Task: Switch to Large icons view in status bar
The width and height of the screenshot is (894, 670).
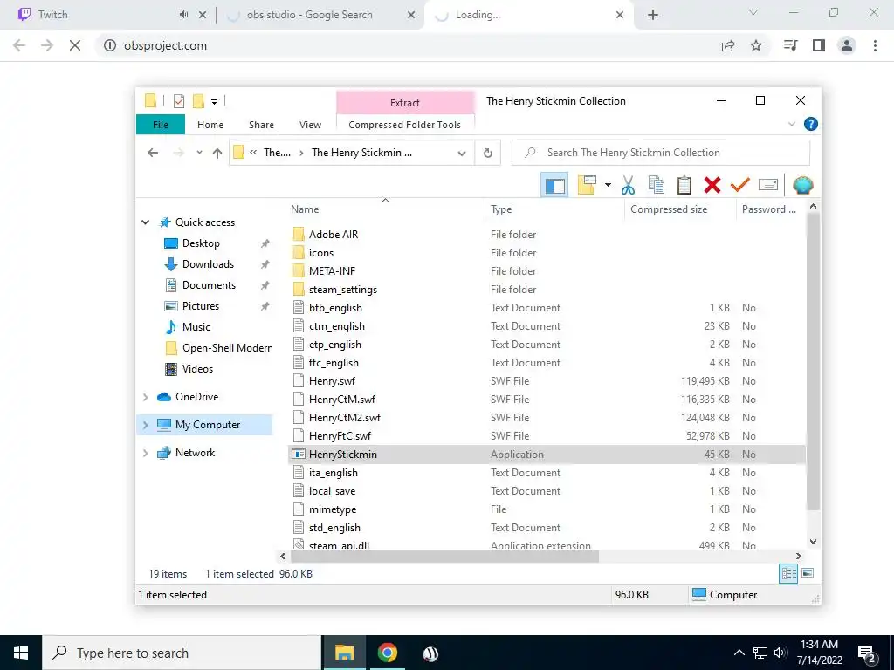Action: (x=808, y=573)
